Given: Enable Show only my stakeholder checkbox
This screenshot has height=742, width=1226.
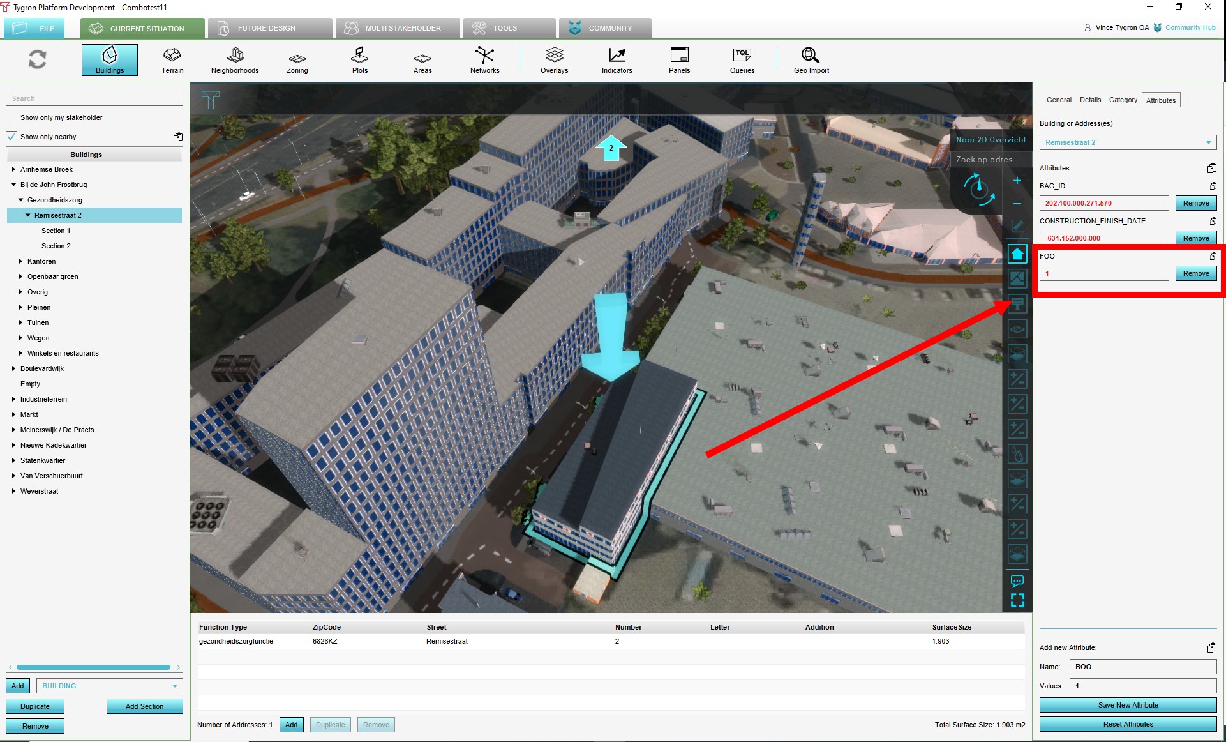Looking at the screenshot, I should [11, 117].
